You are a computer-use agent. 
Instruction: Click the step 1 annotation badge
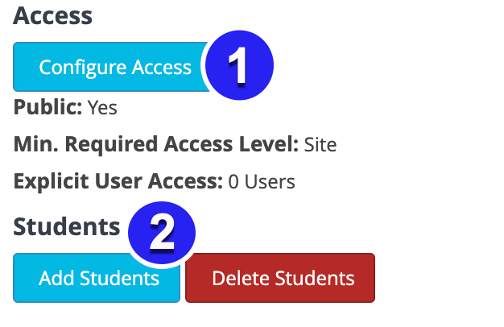tap(239, 65)
